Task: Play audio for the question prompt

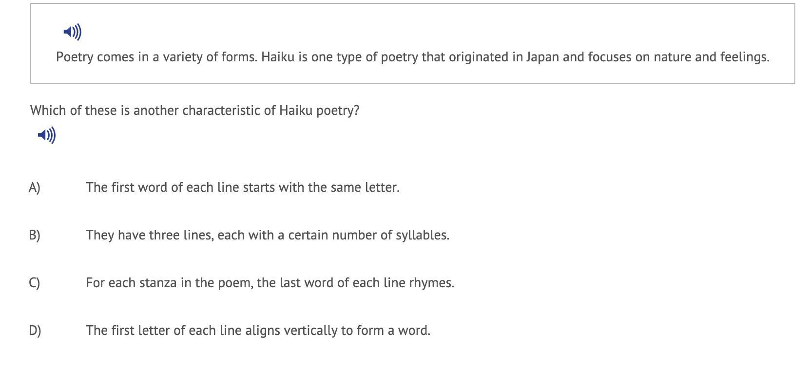Action: pos(47,135)
